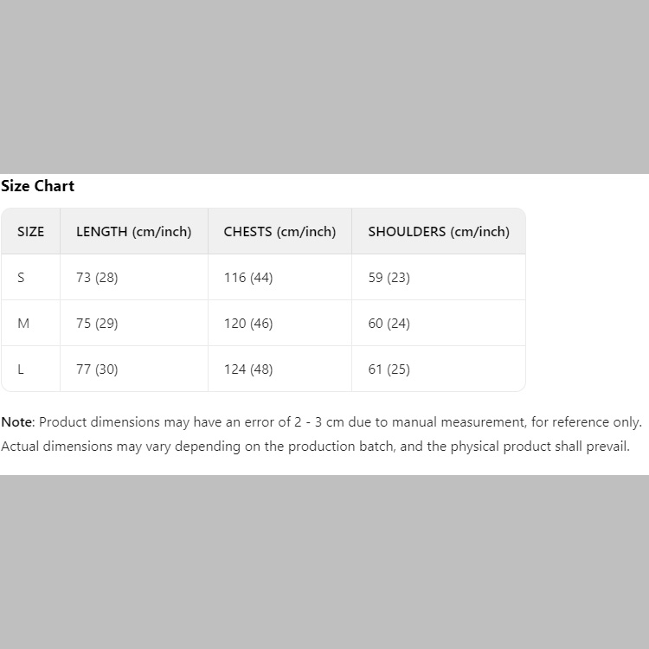Click the LENGTH (cm/inch) column header
Image resolution: width=649 pixels, height=649 pixels.
[134, 232]
